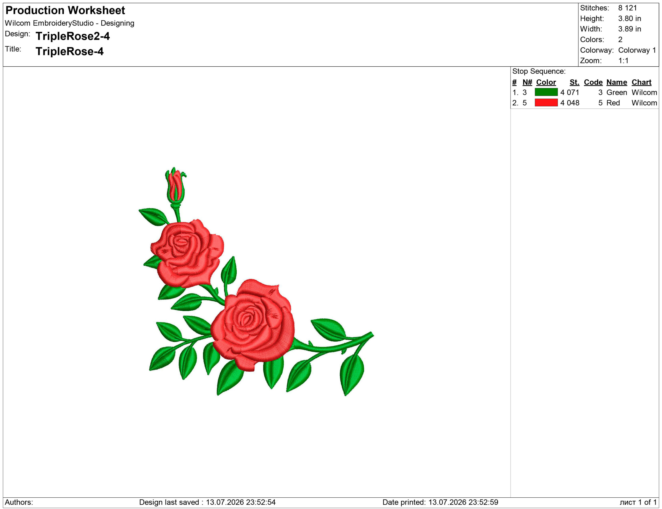Screen dimensions: 662x509
Task: Click the title text "TripleRose-4"
Action: [69, 51]
